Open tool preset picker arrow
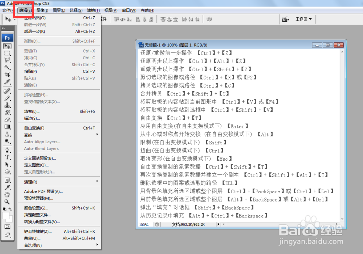 click(x=15, y=19)
